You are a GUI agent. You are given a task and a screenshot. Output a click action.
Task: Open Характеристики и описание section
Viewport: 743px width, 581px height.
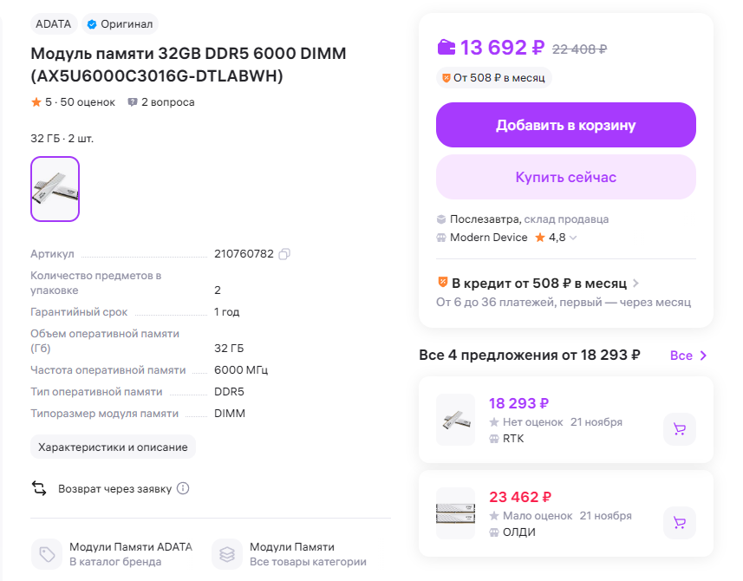(x=113, y=447)
